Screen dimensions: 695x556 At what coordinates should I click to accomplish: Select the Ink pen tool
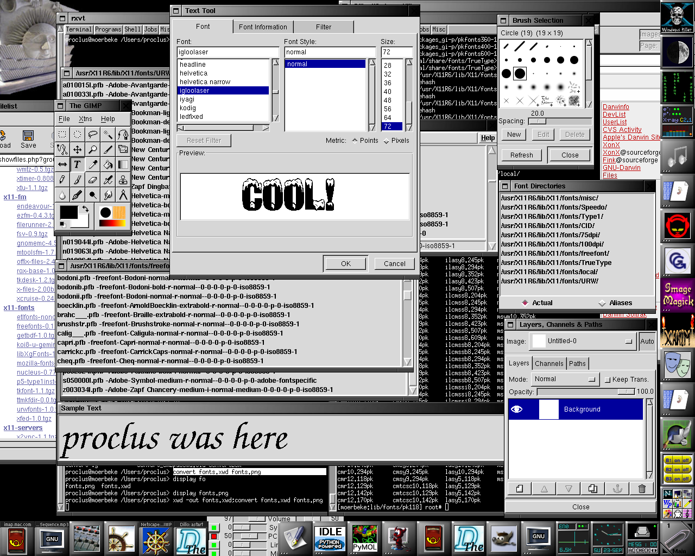tap(78, 195)
